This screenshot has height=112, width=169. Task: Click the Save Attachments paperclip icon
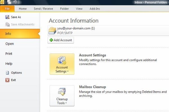point(7,24)
